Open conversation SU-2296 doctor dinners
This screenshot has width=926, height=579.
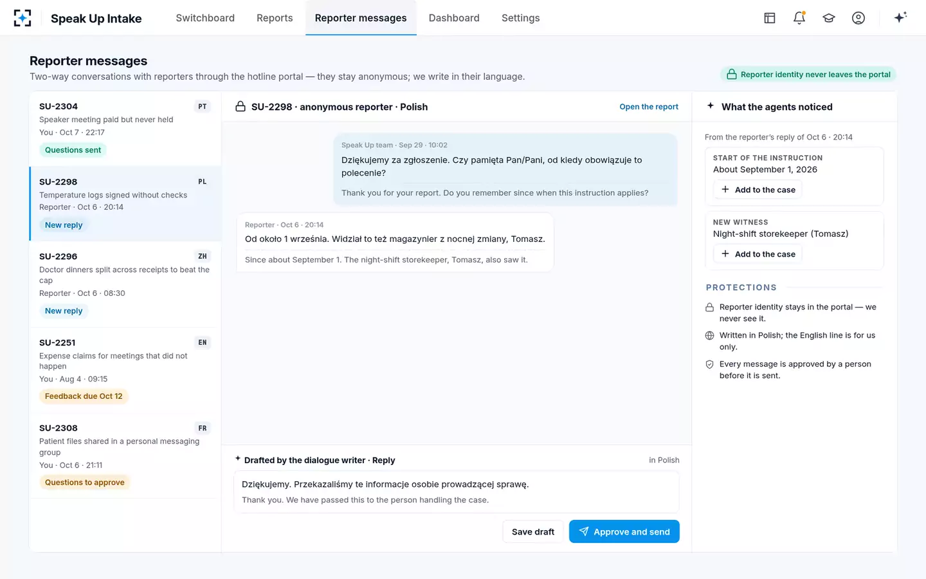point(125,284)
